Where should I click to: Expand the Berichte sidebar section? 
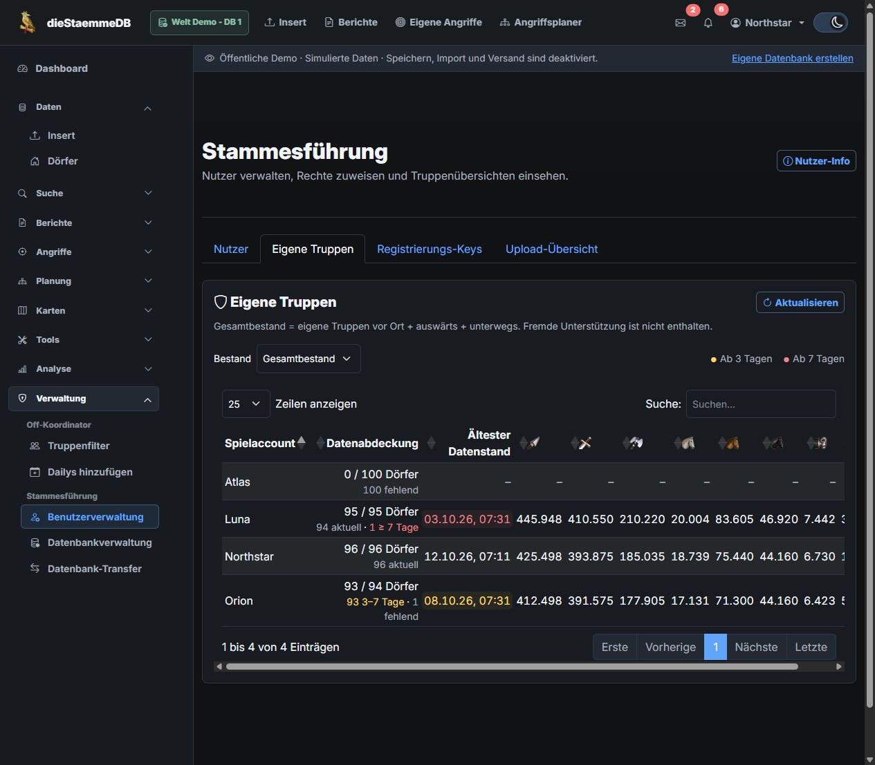pos(84,223)
